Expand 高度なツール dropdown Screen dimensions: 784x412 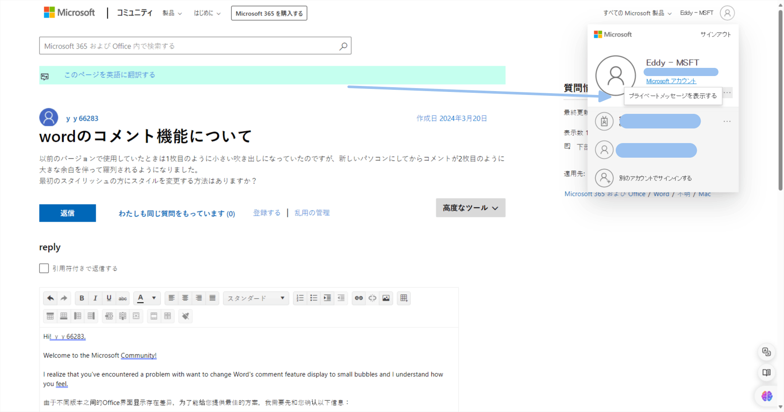pyautogui.click(x=471, y=208)
